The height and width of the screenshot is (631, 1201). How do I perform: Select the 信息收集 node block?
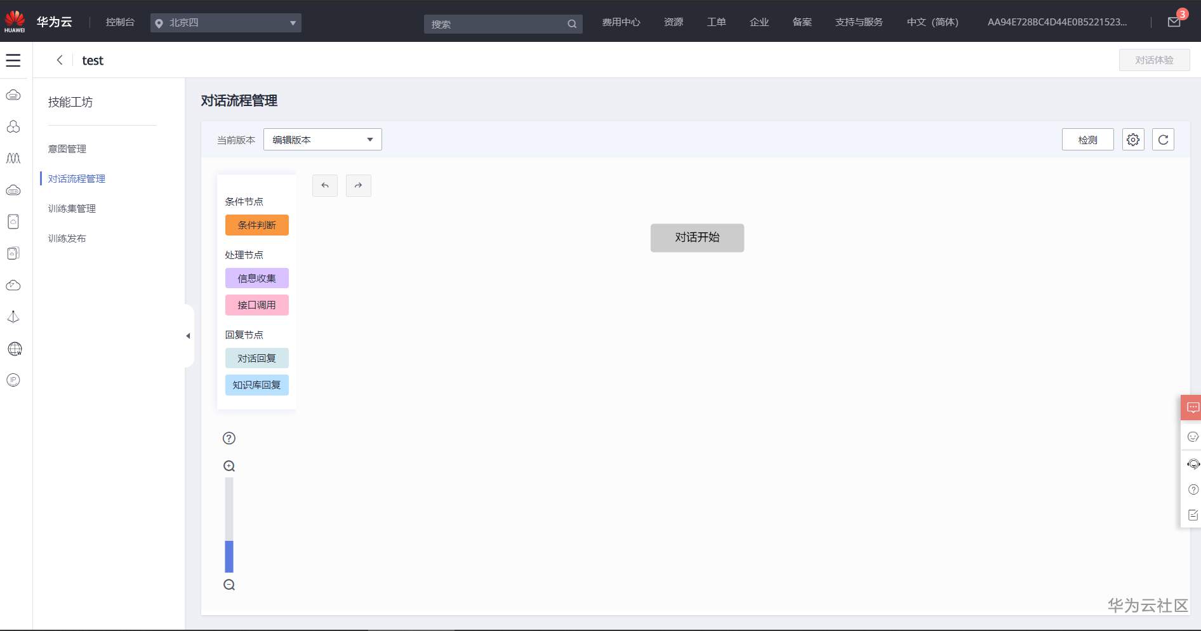pos(257,279)
